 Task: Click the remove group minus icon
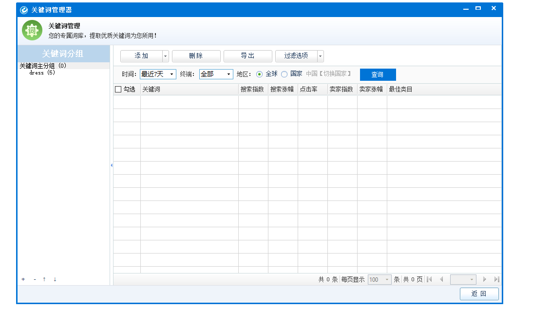[x=34, y=279]
